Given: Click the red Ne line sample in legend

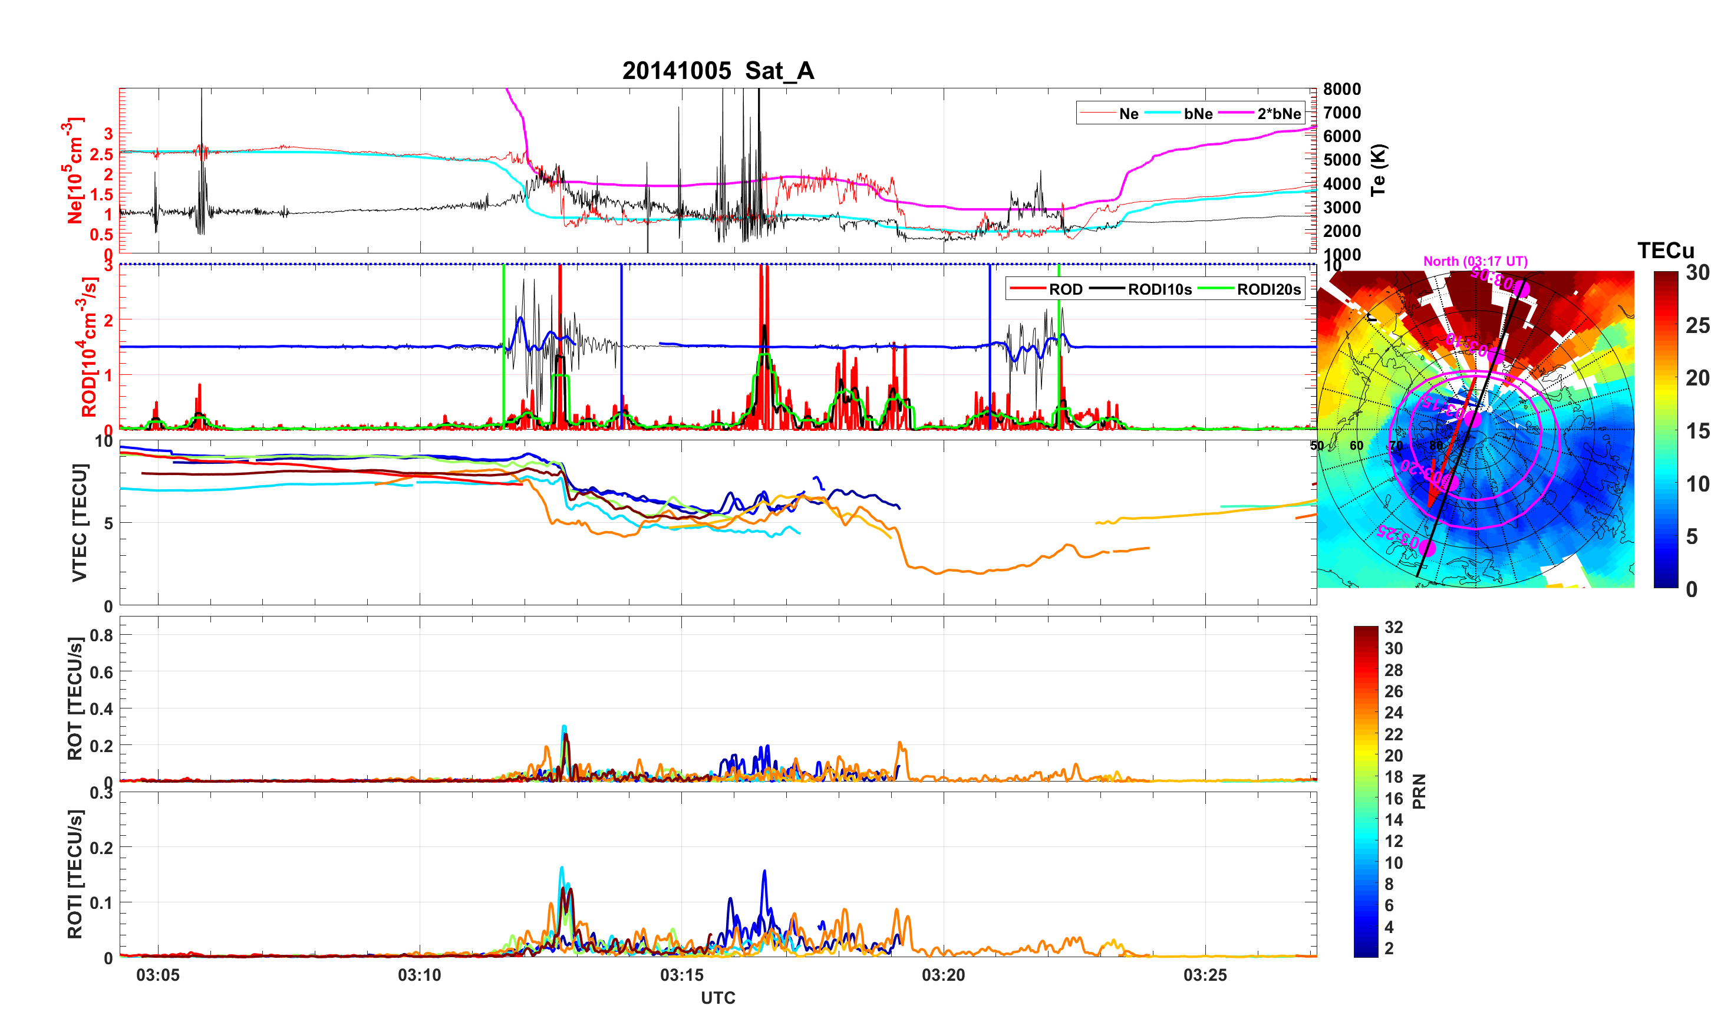Looking at the screenshot, I should [x=1099, y=113].
